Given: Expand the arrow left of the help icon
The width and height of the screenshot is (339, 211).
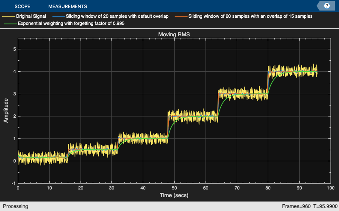Looking at the screenshot, I should pos(319,6).
